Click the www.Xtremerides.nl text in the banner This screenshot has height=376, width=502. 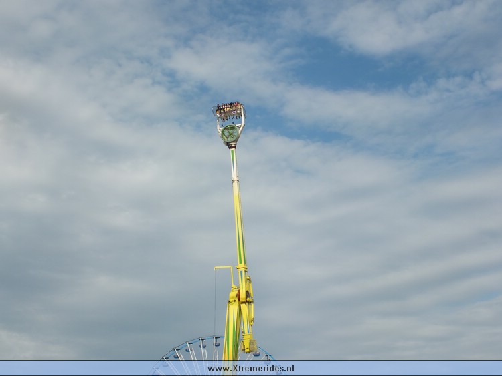tap(251, 369)
